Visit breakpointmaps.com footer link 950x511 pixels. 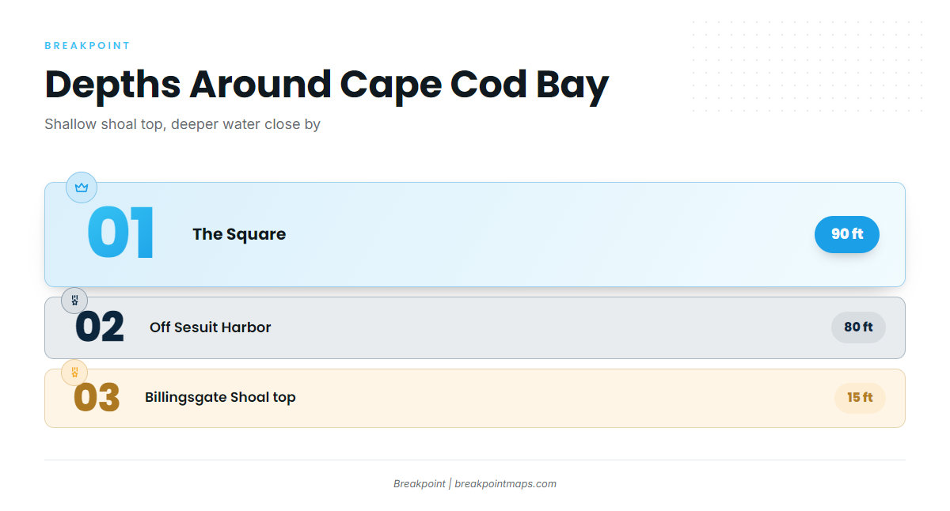coord(505,484)
